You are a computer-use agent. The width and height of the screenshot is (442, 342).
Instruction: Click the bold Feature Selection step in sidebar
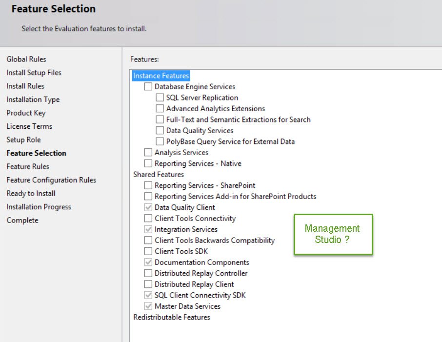(x=37, y=153)
